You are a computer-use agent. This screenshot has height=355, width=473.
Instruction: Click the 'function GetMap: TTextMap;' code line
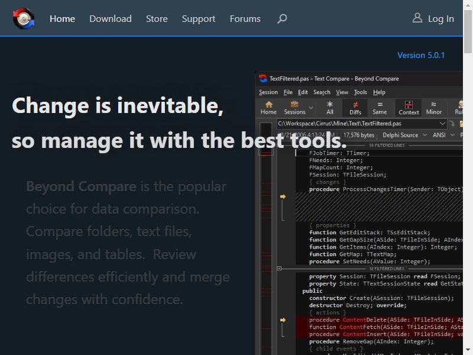tap(352, 254)
